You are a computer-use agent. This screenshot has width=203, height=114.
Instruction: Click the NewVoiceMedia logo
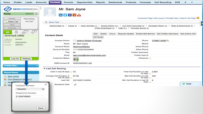tap(21, 9)
